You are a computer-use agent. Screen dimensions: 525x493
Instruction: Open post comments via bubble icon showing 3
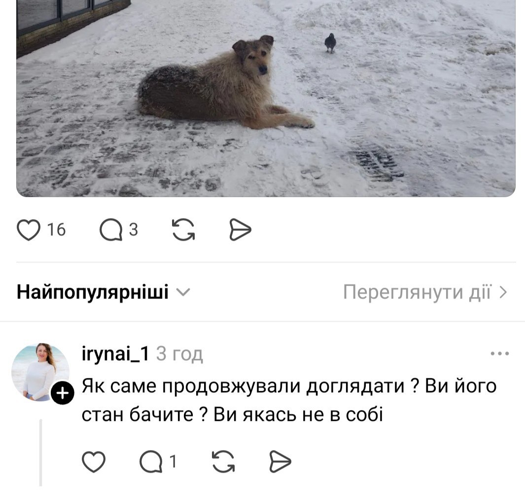(x=111, y=229)
